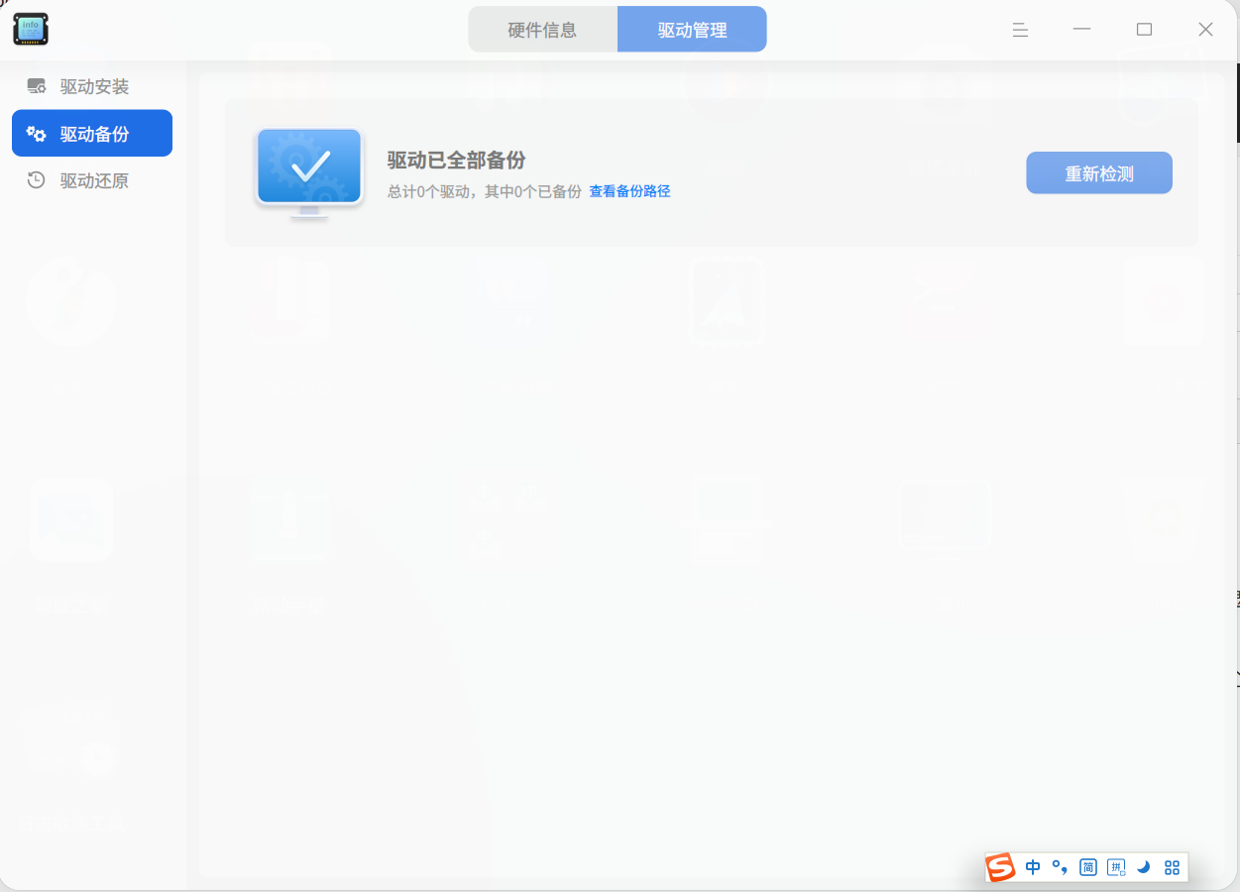The height and width of the screenshot is (892, 1240).
Task: Go to 驱动还原 in sidebar
Action: pyautogui.click(x=92, y=180)
